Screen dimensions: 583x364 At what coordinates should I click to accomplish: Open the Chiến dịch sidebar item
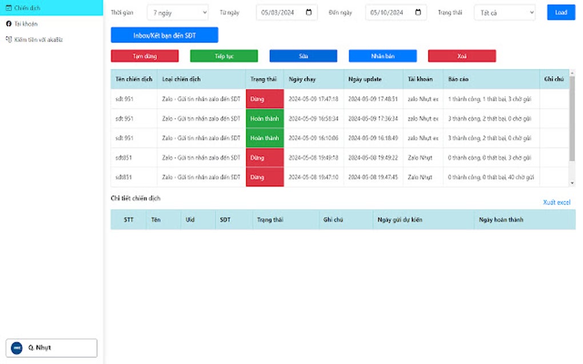coord(51,8)
